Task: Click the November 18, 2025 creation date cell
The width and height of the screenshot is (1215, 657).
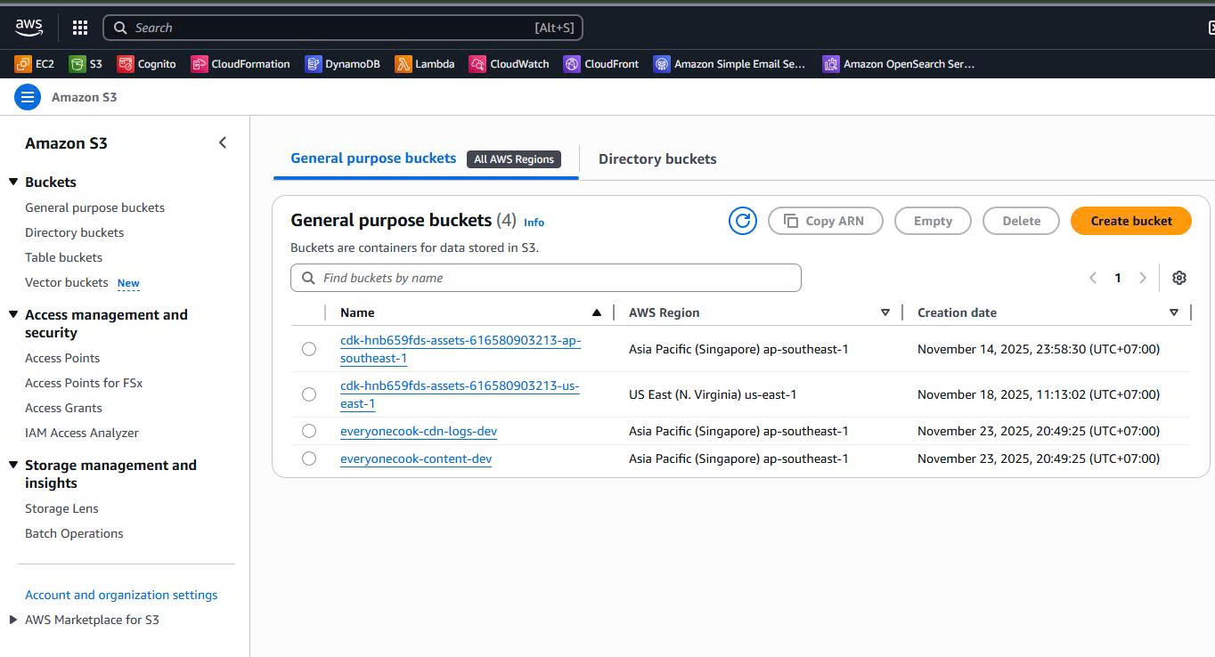Action: tap(1039, 394)
